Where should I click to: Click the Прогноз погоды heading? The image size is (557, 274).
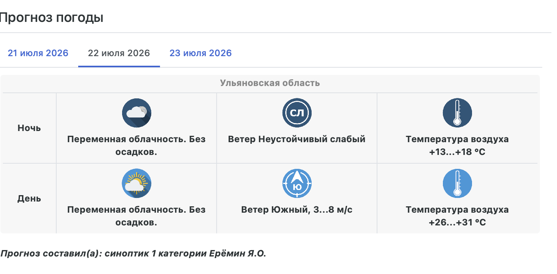coord(51,18)
